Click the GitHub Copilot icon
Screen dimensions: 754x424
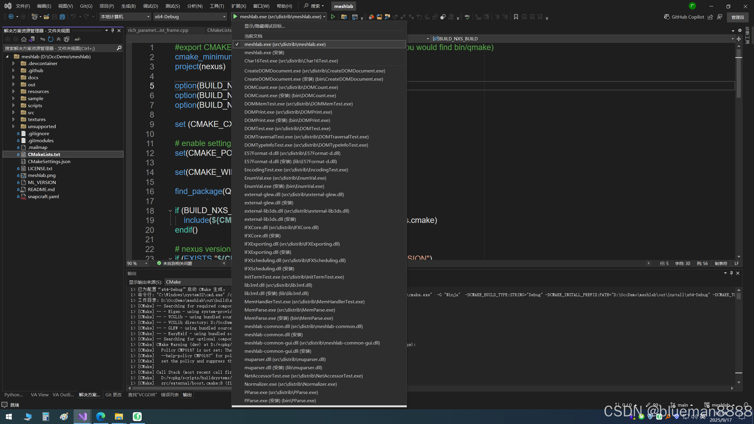tap(667, 17)
